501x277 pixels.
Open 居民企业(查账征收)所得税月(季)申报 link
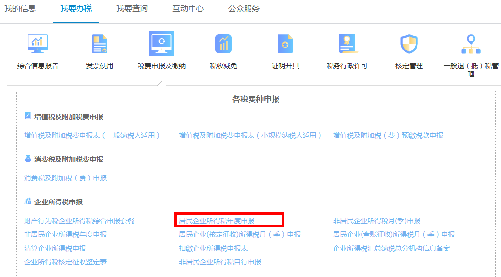(394, 234)
